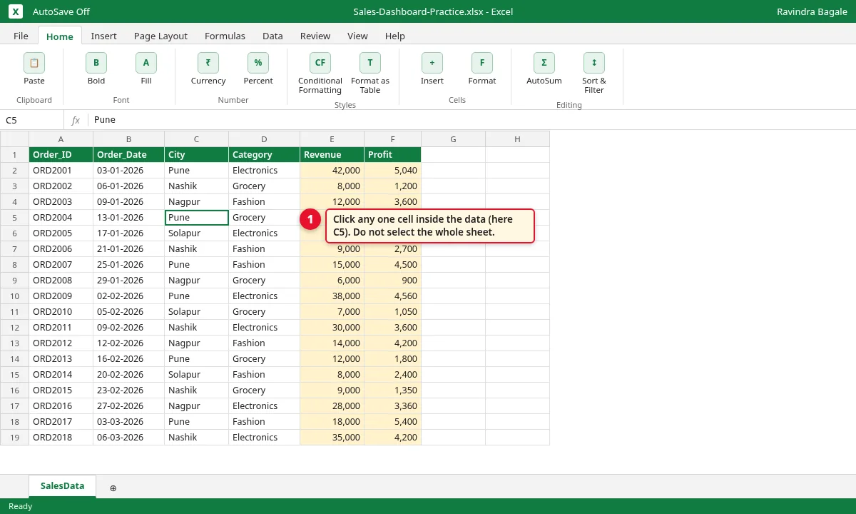Click the fx insert function icon

click(76, 120)
